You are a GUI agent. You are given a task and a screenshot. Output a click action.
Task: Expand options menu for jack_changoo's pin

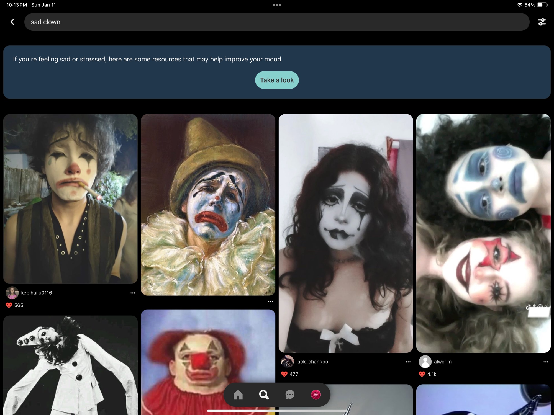pyautogui.click(x=408, y=362)
